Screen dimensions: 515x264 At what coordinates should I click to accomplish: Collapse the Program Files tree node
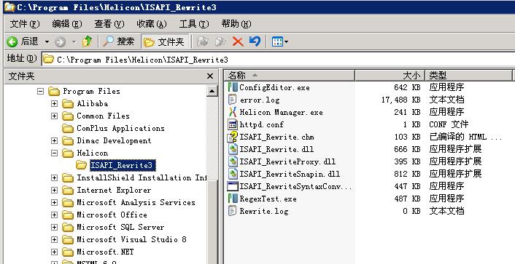tap(40, 91)
